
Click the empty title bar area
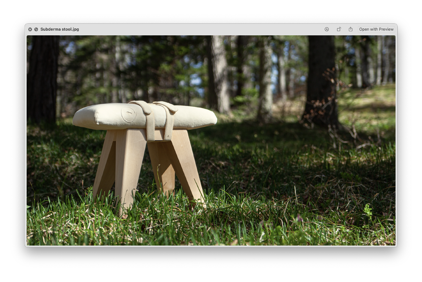click(200, 29)
